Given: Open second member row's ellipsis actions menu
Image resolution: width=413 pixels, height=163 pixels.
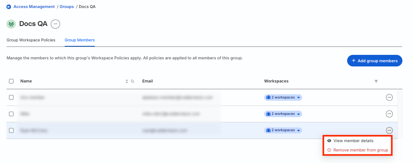Looking at the screenshot, I should [389, 114].
